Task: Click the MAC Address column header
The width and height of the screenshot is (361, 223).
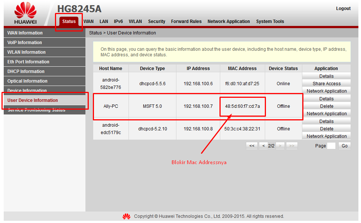Action: click(x=242, y=69)
